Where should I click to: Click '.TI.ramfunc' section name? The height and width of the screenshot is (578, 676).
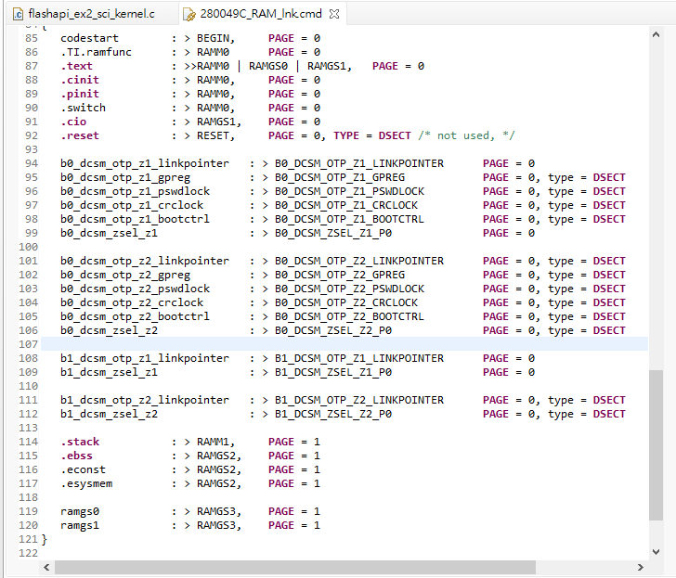click(97, 52)
